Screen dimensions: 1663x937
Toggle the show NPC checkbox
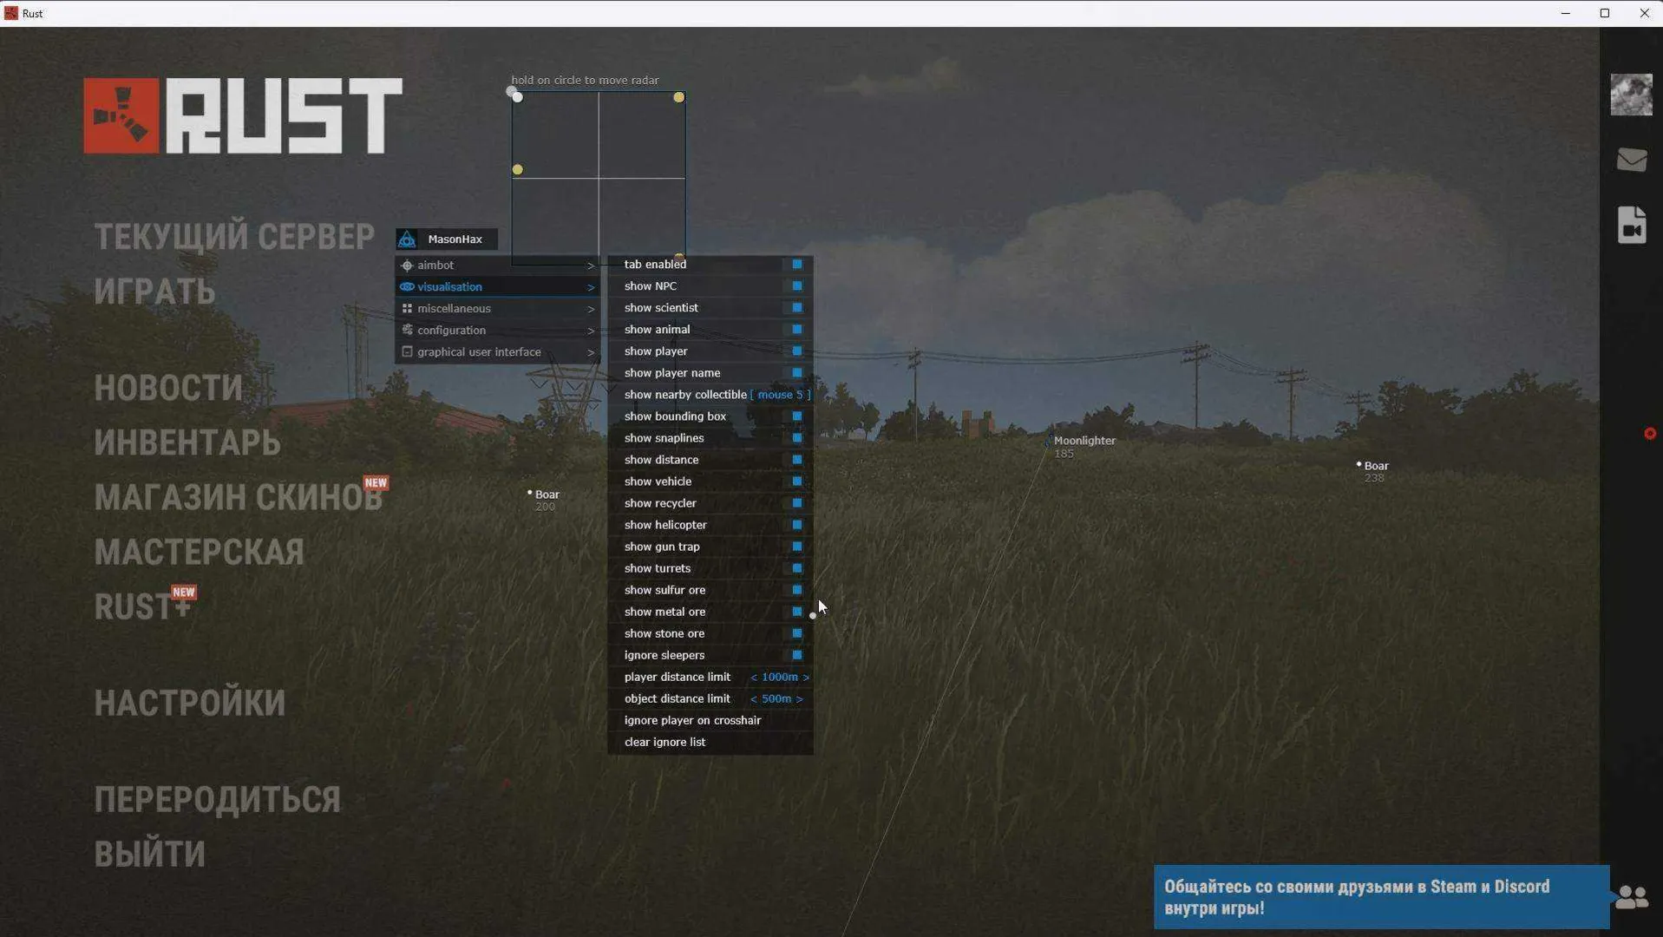click(796, 286)
